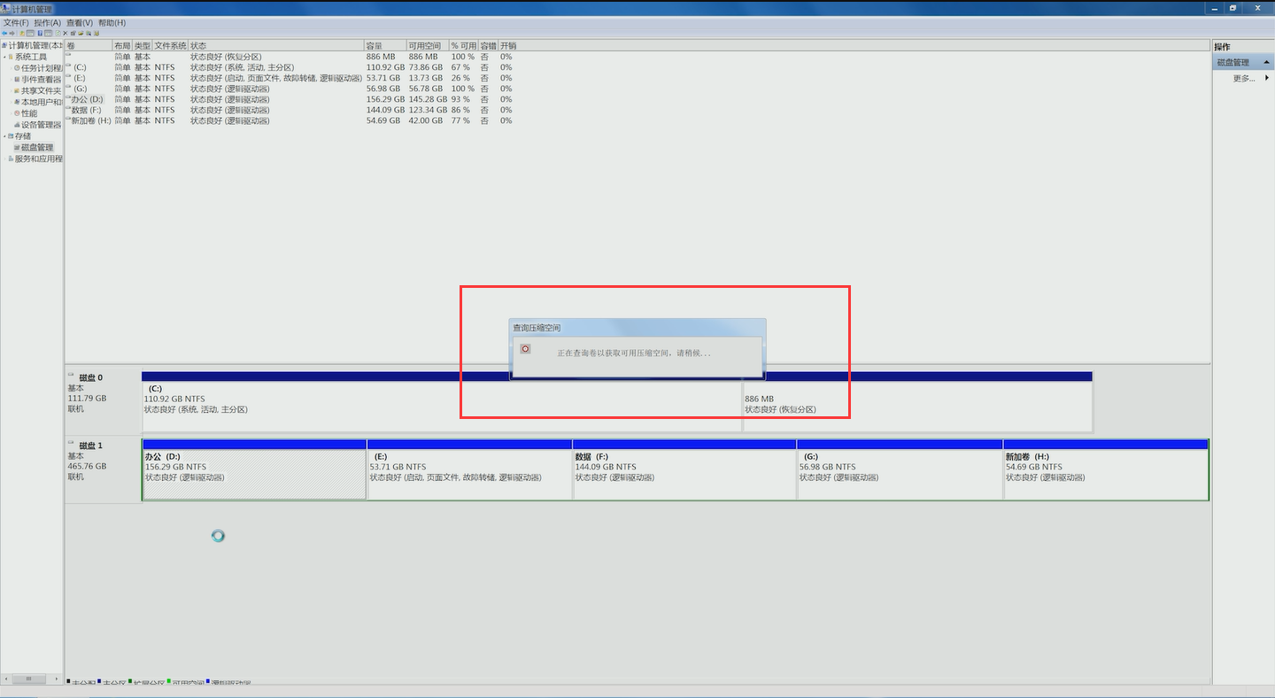1275x698 pixels.
Task: Open the 操作(A) menu
Action: 48,22
